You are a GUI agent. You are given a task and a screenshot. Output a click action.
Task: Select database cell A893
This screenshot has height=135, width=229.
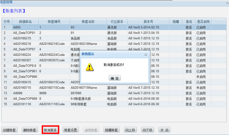[x=25, y=27]
